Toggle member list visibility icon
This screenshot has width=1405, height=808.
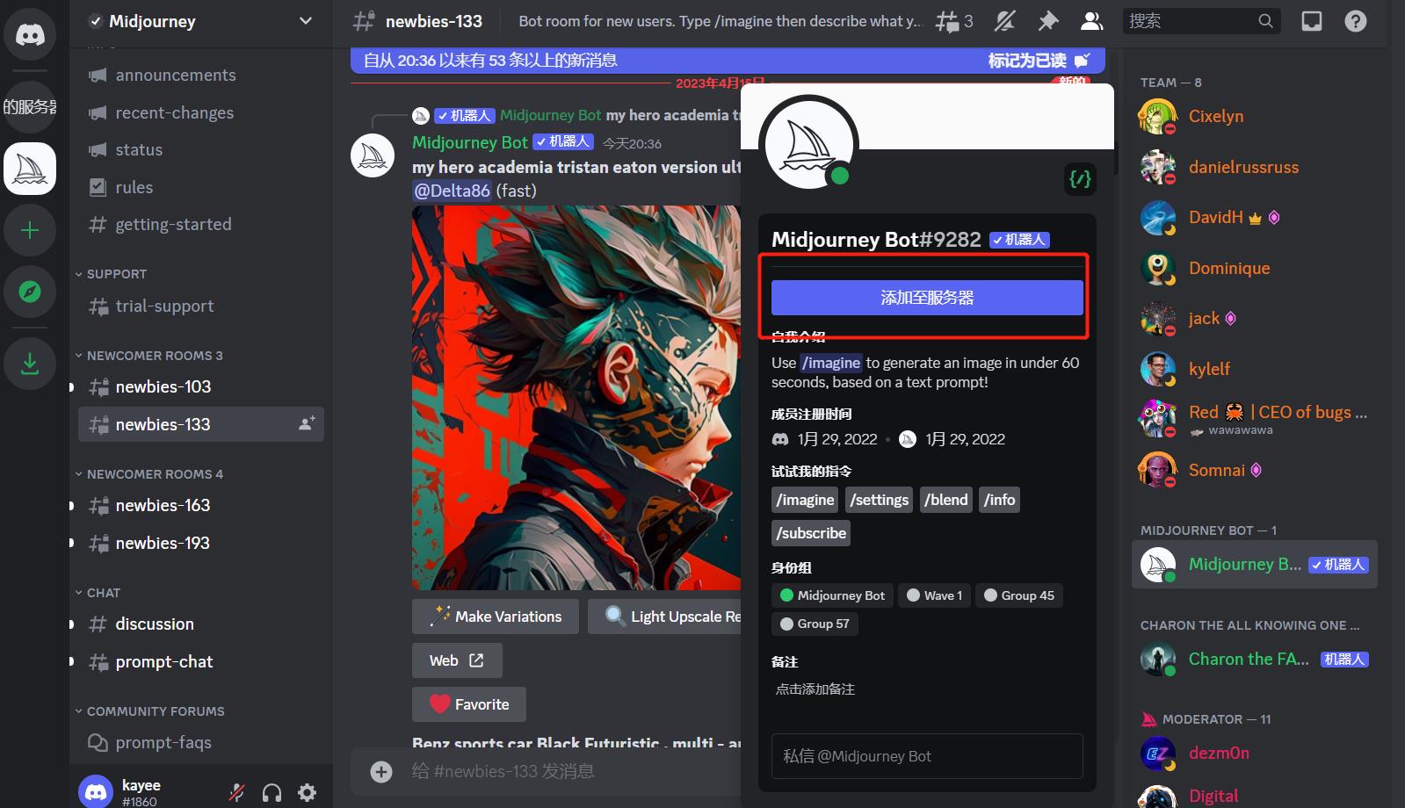[1091, 21]
